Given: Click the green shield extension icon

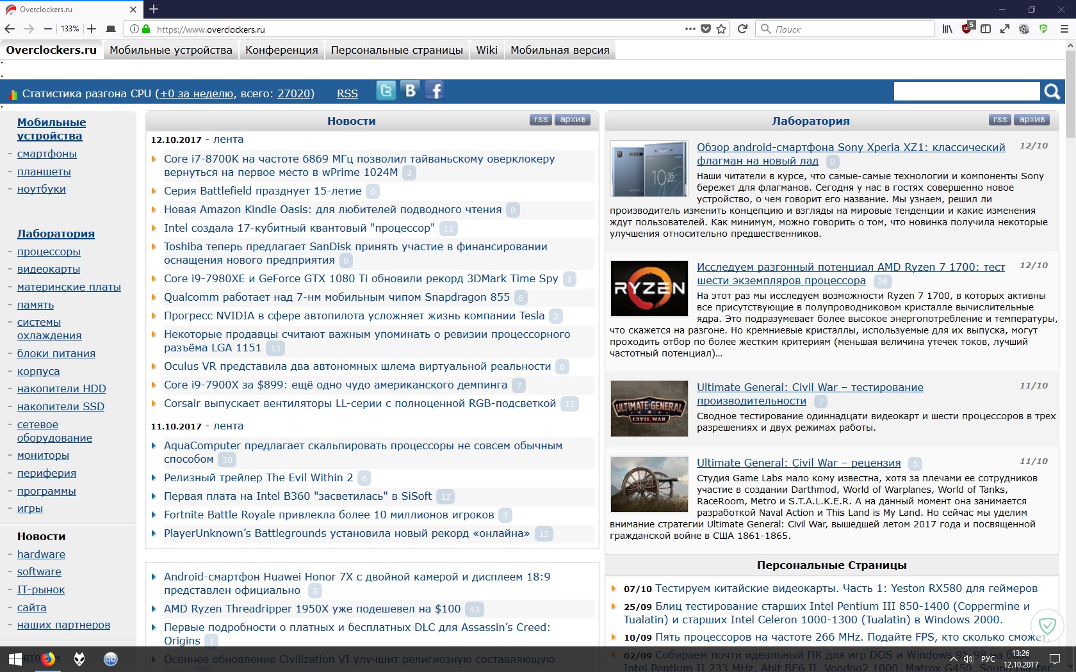Looking at the screenshot, I should (1043, 29).
